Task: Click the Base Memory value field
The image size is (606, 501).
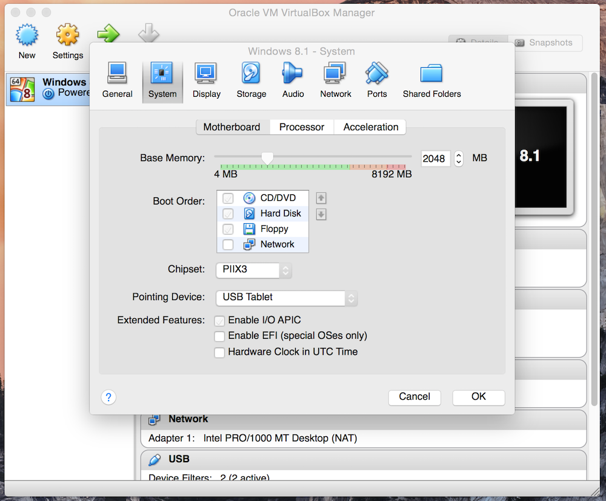Action: pos(435,159)
